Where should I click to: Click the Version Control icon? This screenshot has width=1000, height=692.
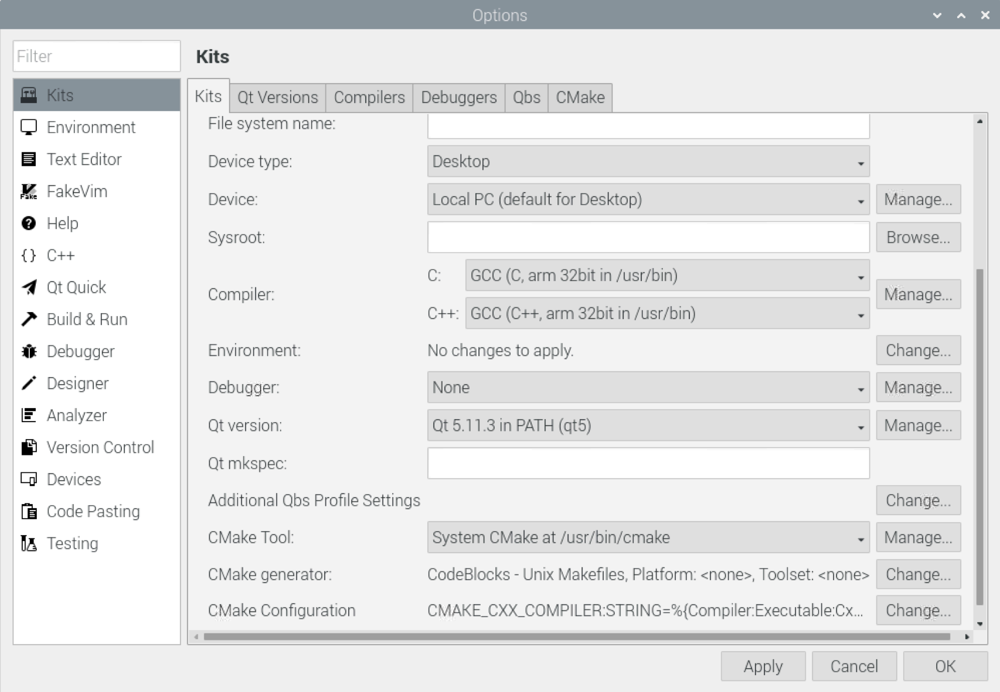29,447
